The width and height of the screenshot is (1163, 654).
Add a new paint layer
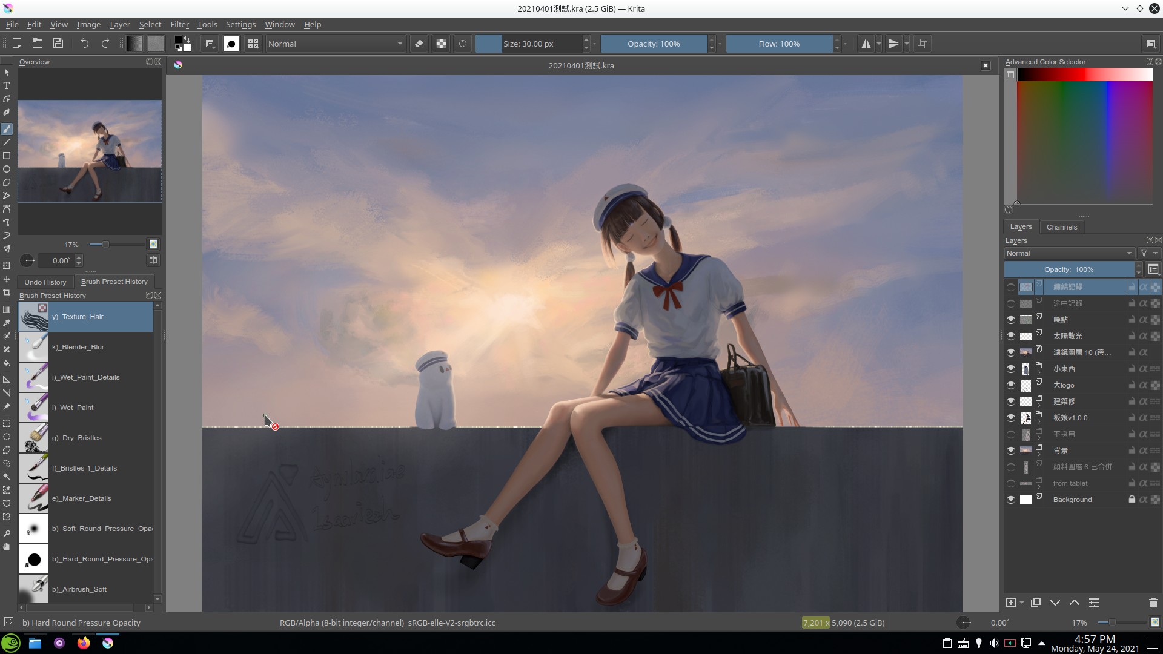(1011, 603)
